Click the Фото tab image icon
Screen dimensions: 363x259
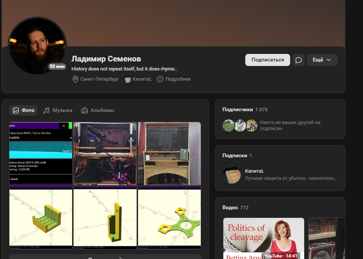(x=16, y=110)
